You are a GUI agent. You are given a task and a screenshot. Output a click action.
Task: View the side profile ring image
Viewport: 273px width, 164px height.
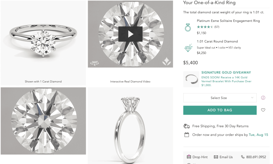point(130,125)
